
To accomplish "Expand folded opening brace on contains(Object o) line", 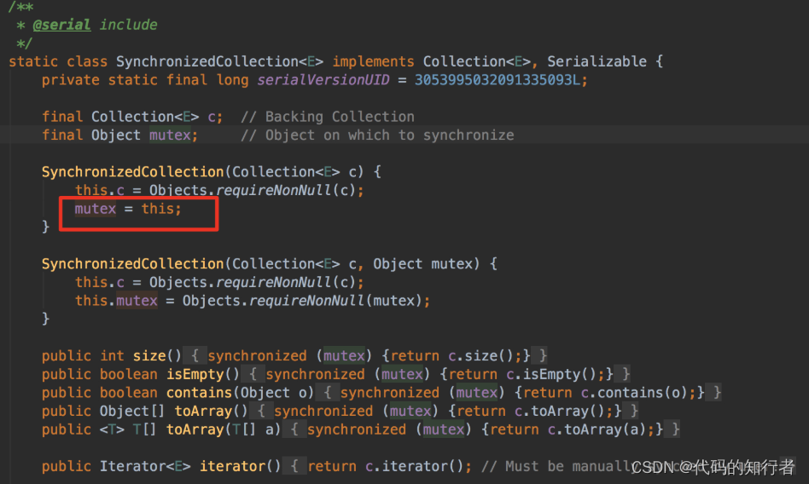I will point(327,393).
